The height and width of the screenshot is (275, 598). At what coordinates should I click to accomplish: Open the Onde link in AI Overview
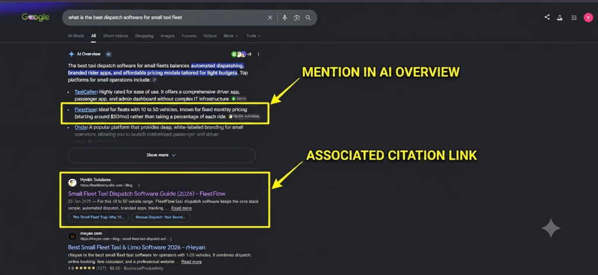[x=81, y=128]
